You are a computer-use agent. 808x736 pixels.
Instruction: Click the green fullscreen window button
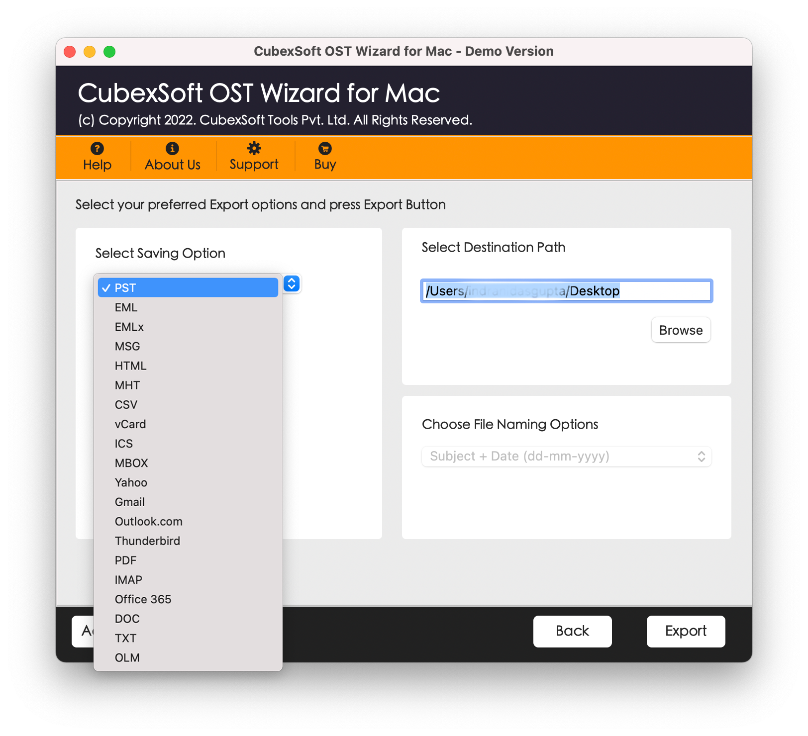(109, 52)
